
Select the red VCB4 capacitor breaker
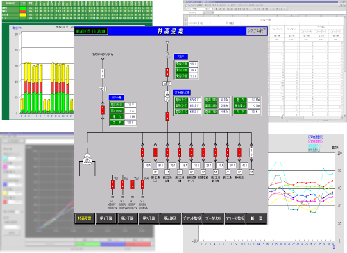pos(142,184)
